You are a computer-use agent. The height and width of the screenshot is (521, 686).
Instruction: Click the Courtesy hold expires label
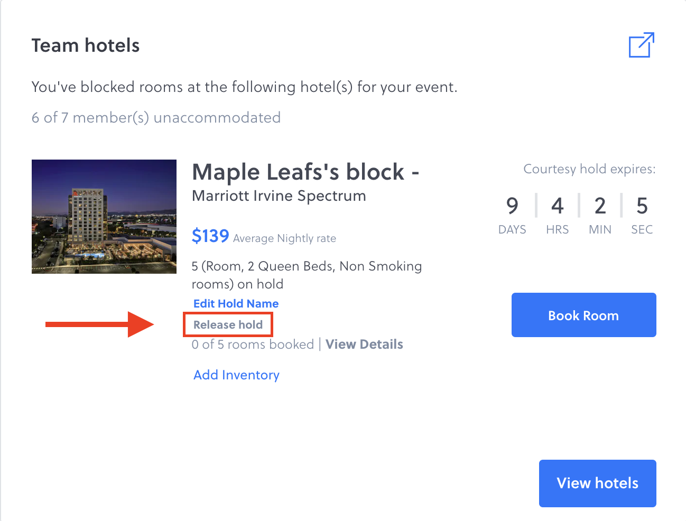point(589,169)
